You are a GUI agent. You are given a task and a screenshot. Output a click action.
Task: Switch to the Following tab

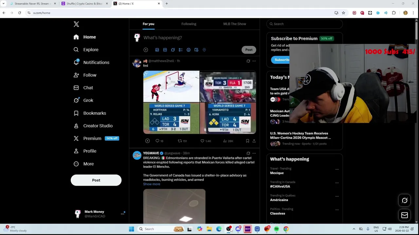coord(189,24)
